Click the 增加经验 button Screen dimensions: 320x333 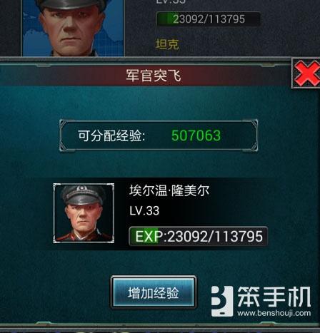[x=154, y=292]
